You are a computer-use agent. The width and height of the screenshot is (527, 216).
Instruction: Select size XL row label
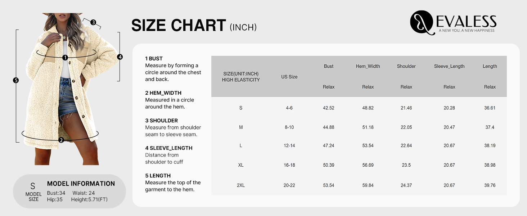pos(241,165)
